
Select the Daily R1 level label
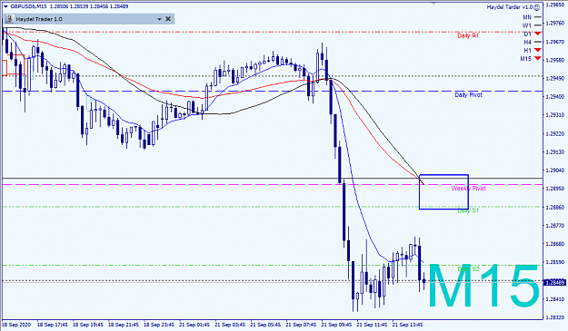[x=468, y=35]
